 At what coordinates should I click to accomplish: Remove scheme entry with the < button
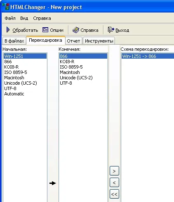(x=114, y=183)
